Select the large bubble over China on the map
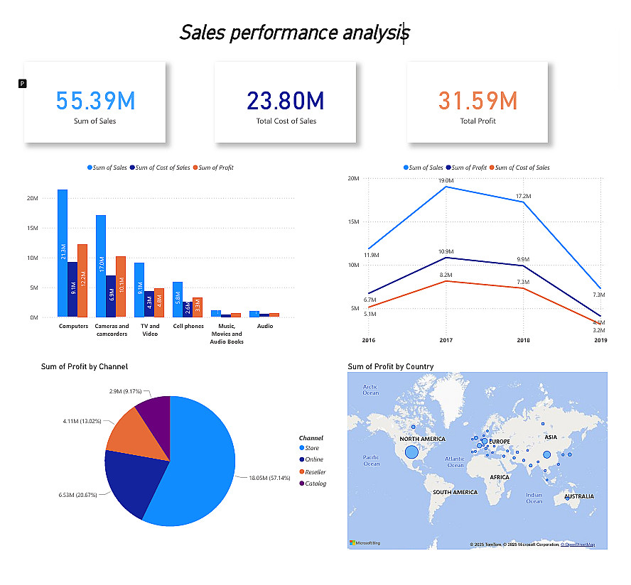Screen dimensions: 631x585 546,455
